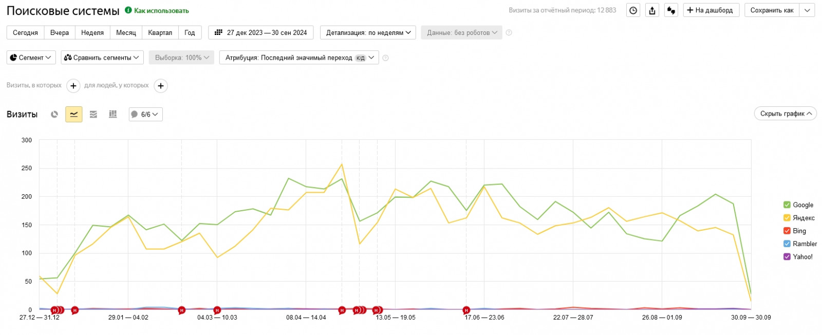This screenshot has width=822, height=335.
Task: Open the thumbs up/down feedback icon
Action: point(671,10)
